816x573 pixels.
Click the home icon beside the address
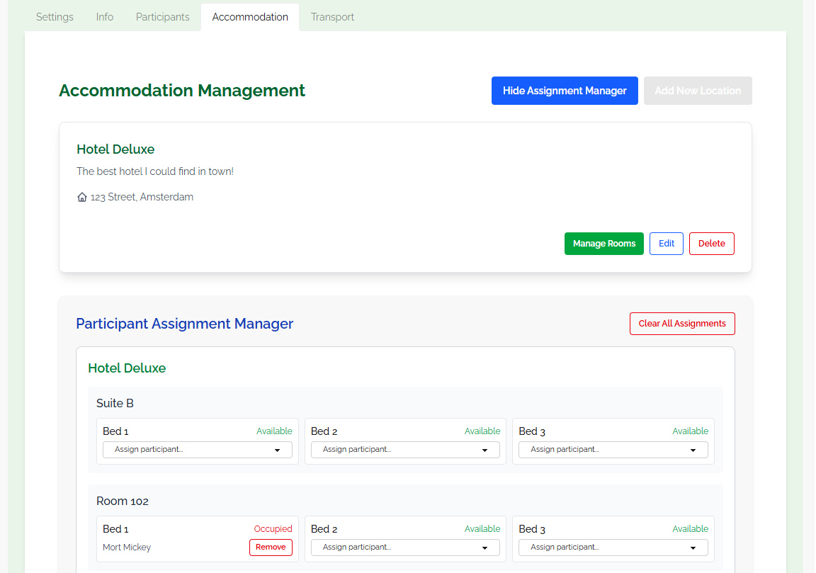click(x=81, y=196)
